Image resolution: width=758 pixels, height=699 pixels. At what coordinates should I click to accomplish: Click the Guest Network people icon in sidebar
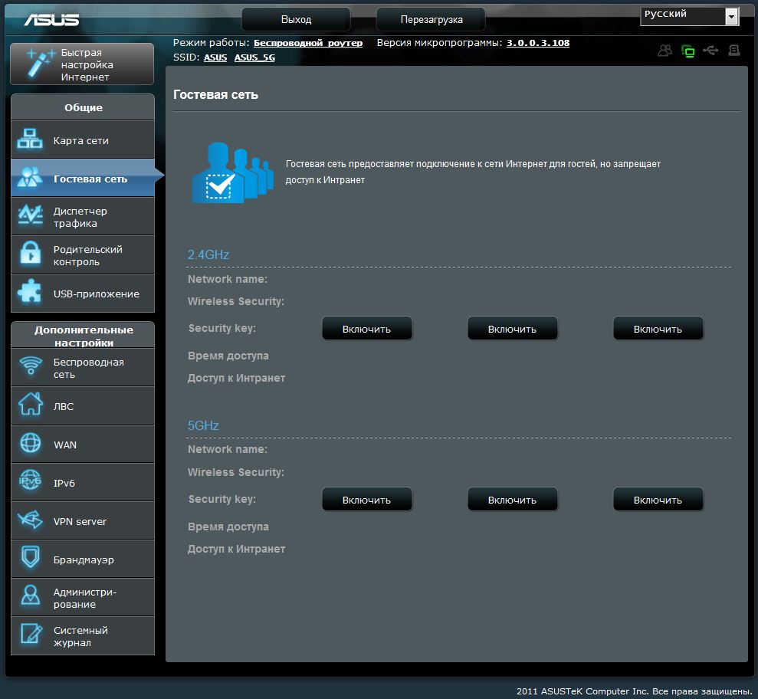[x=30, y=177]
